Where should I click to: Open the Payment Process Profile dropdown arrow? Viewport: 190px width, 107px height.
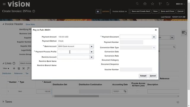[92, 52]
